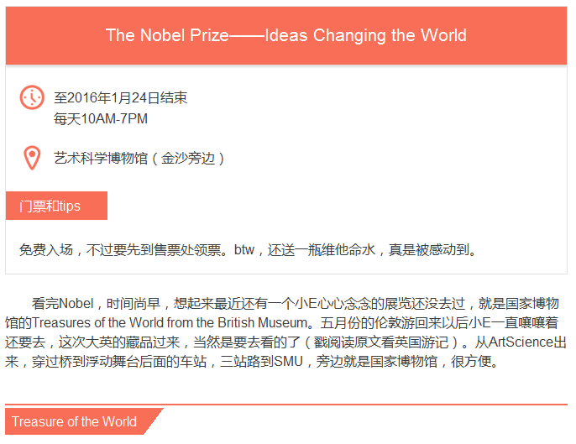Screen dimensions: 576x444
Task: Click the 戳阅读原文看英国游记 phrase
Action: (387, 342)
